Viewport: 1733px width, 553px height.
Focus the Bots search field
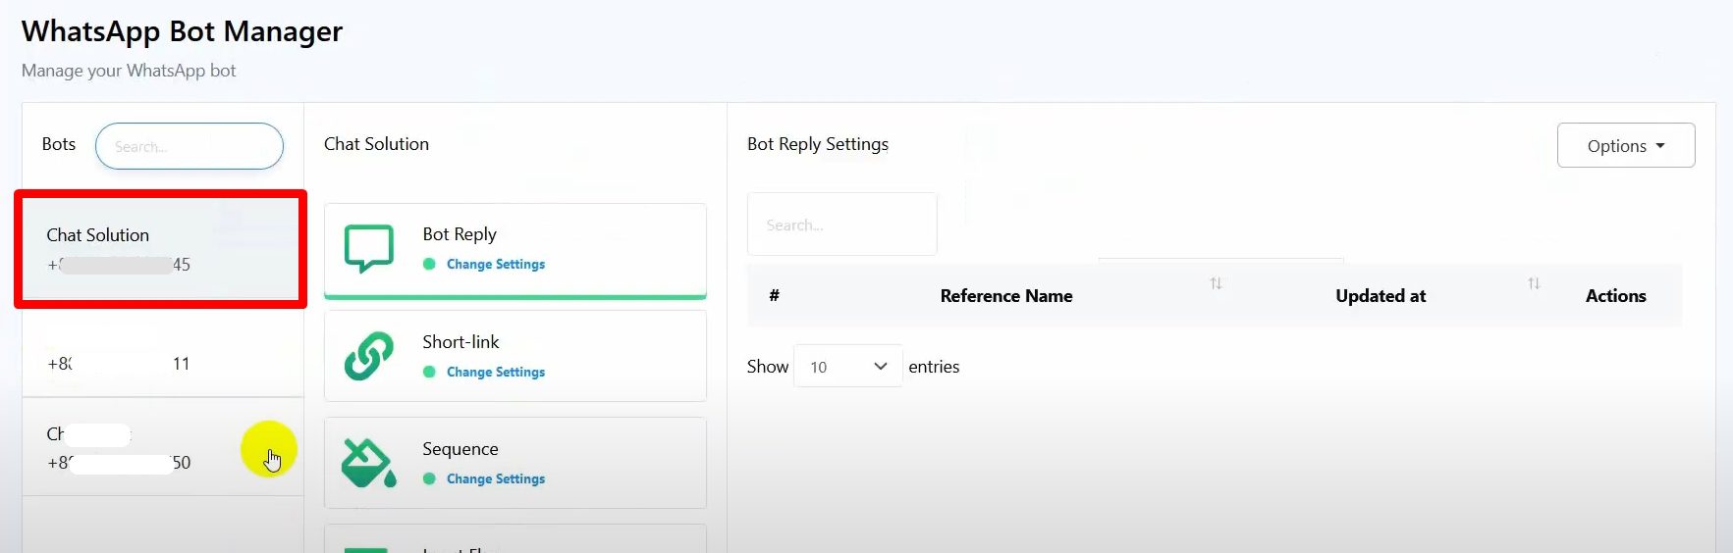point(190,146)
